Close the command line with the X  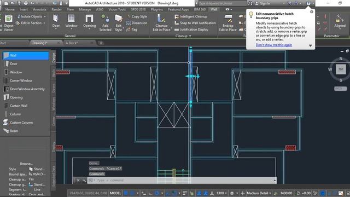pos(78,180)
